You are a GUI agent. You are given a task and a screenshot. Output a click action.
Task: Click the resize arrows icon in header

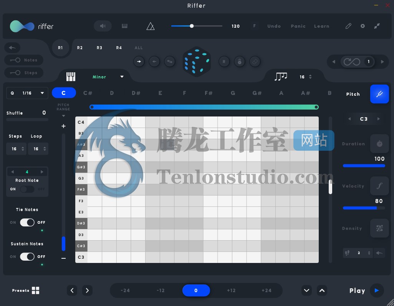pyautogui.click(x=377, y=26)
